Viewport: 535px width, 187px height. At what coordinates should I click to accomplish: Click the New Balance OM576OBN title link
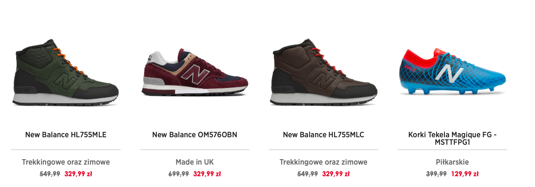[x=195, y=135]
